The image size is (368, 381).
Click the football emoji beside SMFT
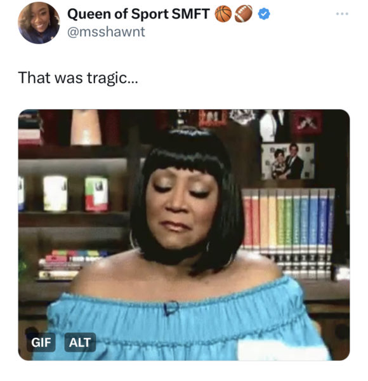click(244, 14)
